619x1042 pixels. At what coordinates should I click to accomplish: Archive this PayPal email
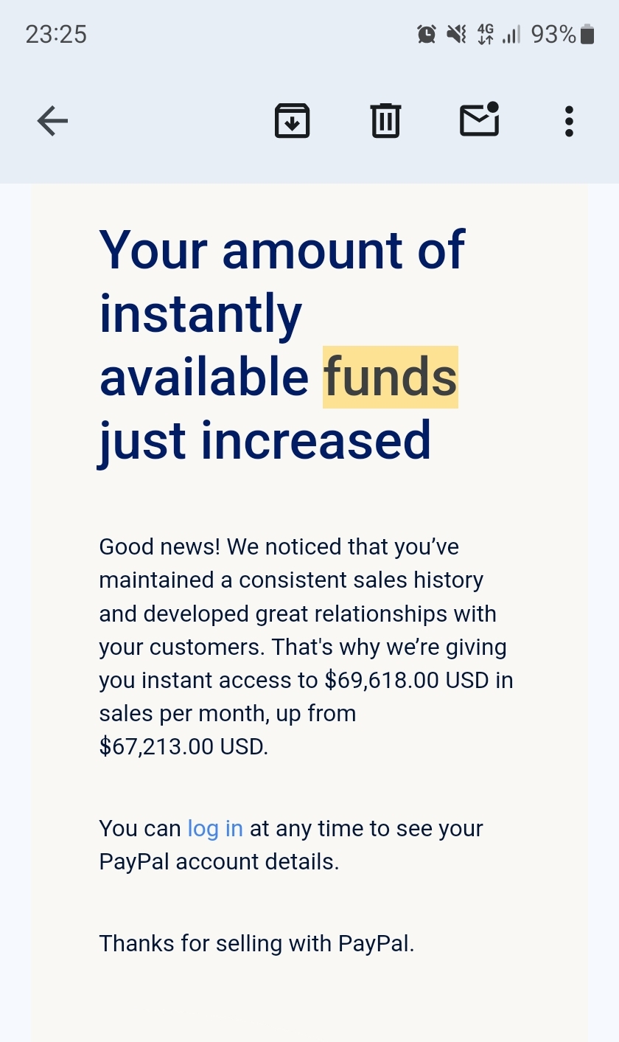[293, 121]
